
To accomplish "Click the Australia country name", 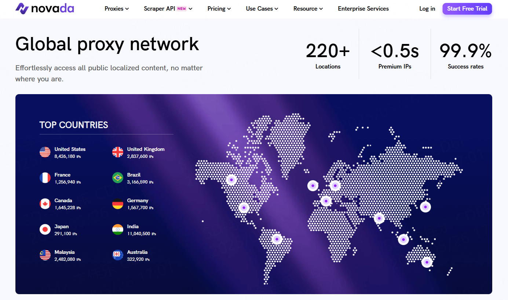I will (138, 252).
